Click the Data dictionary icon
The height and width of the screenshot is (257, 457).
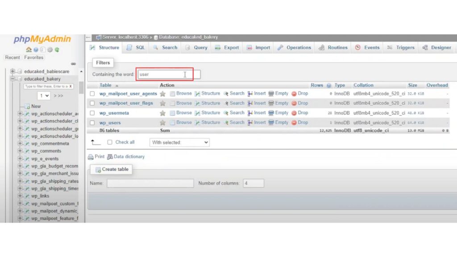[110, 157]
